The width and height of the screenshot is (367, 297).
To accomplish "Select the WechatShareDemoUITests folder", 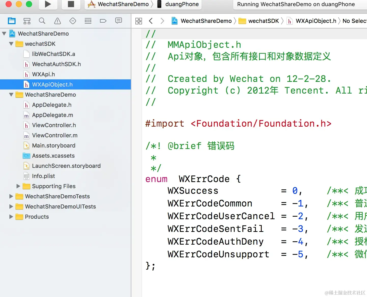I will [x=65, y=206].
